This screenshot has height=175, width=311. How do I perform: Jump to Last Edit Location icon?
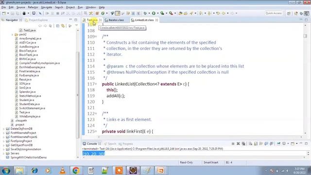218,13
